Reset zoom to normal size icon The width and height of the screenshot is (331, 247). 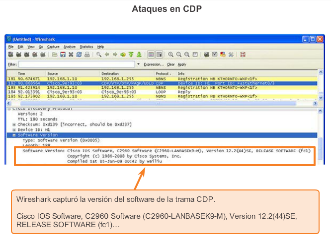coord(187,55)
